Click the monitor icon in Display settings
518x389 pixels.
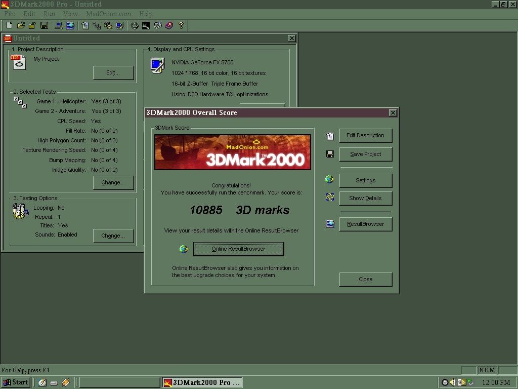pyautogui.click(x=157, y=65)
